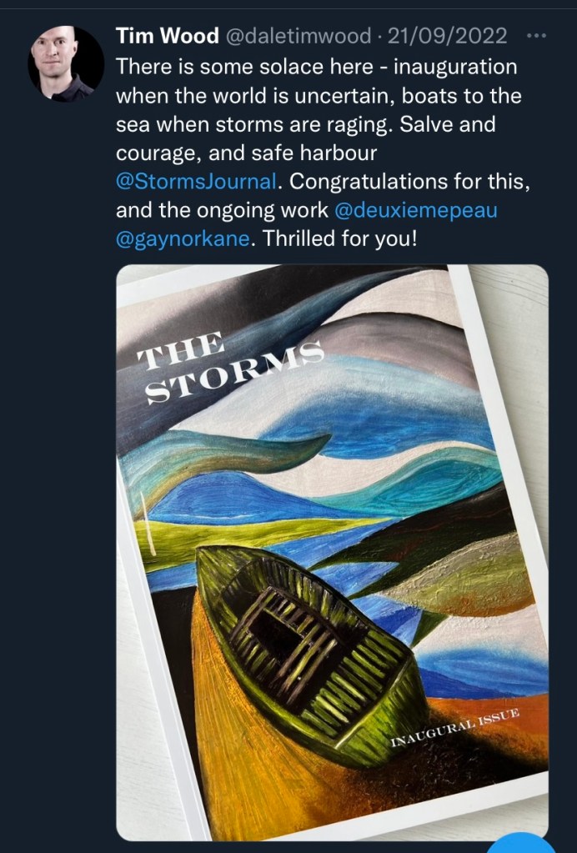Click "INAUGURAL ISSUE" text on the cover

coord(455,728)
